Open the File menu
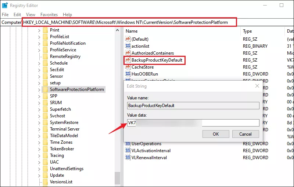The image size is (294, 187). point(5,15)
